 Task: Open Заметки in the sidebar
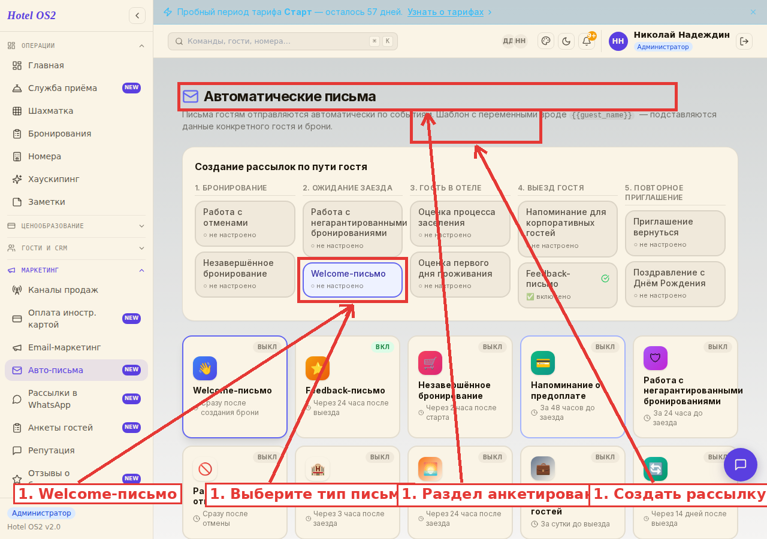point(76,202)
